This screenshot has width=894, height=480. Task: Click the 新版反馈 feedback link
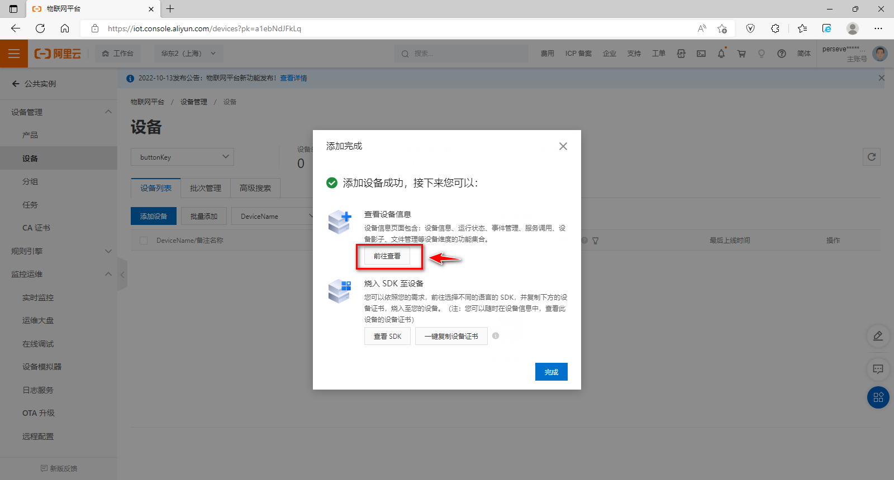pyautogui.click(x=59, y=468)
